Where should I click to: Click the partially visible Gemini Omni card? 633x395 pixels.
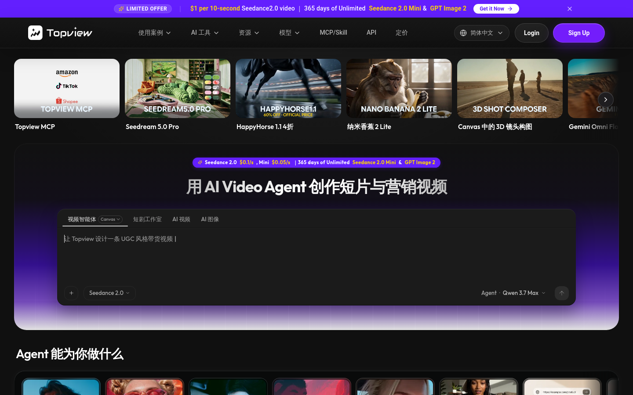(x=593, y=88)
